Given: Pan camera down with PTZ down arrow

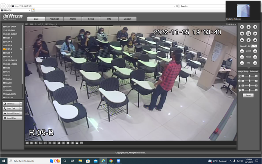Looking at the screenshot, I should 248,40.
